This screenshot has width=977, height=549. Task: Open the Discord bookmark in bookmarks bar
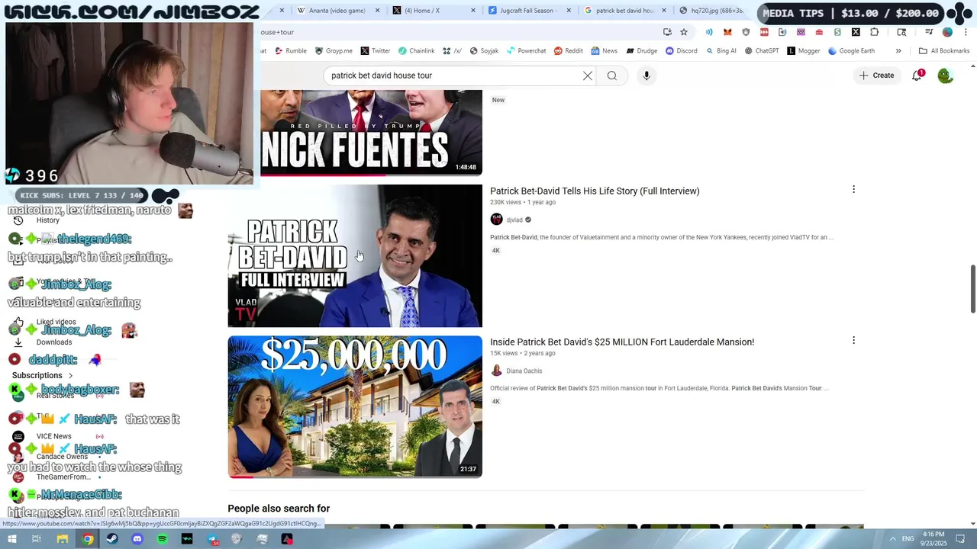681,51
